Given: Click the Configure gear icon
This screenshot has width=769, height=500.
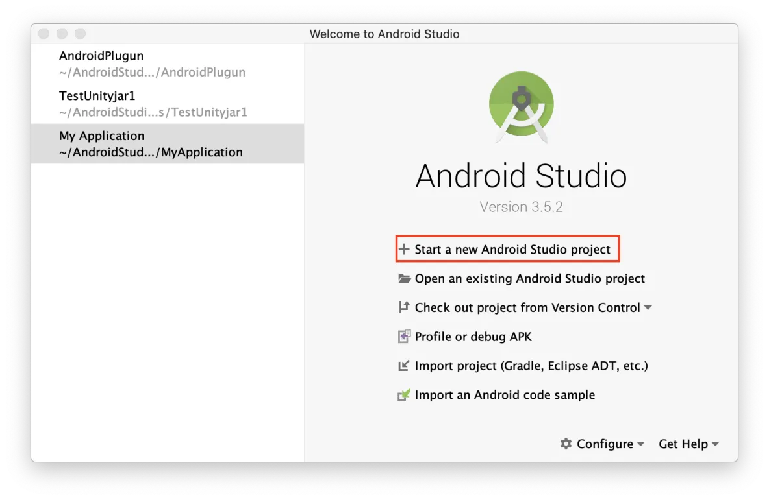Looking at the screenshot, I should (566, 444).
